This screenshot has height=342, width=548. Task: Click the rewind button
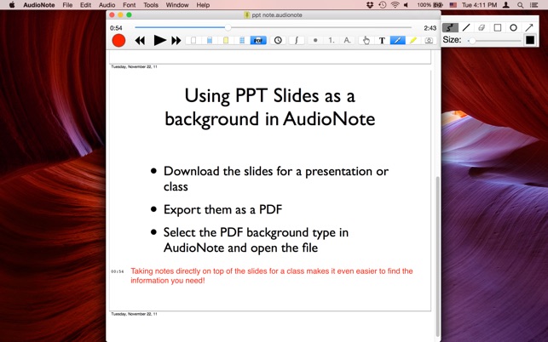tap(140, 40)
